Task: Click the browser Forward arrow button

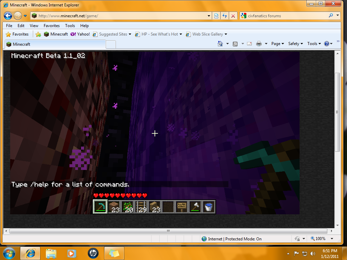Action: tap(18, 16)
